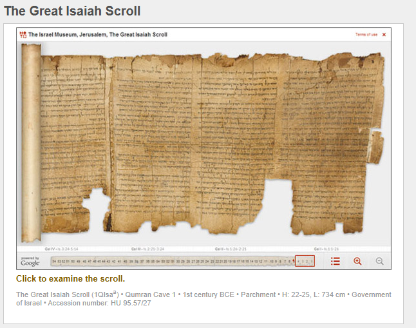The width and height of the screenshot is (416, 328).
Task: Click the Col IV Is. 3:24-5:14 label
Action: (61, 249)
